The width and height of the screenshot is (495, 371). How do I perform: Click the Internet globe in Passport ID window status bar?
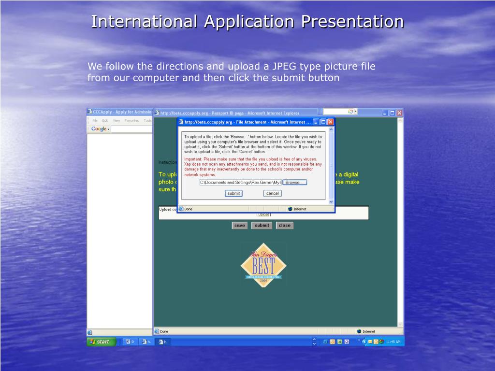tap(359, 331)
